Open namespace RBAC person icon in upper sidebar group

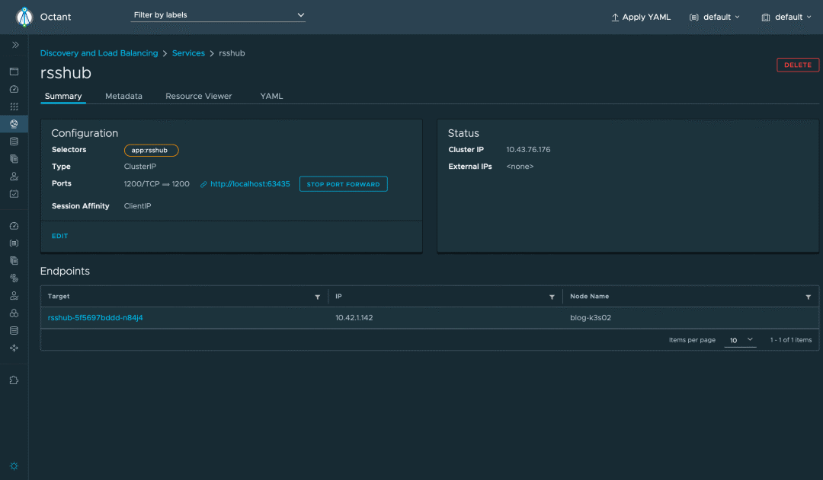click(14, 176)
